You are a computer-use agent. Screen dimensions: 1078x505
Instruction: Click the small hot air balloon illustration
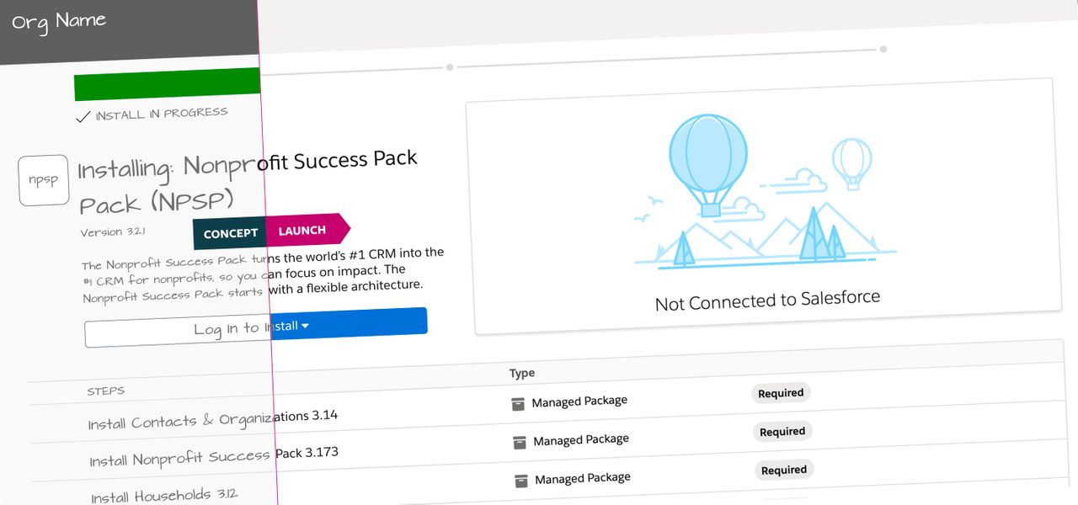851,162
